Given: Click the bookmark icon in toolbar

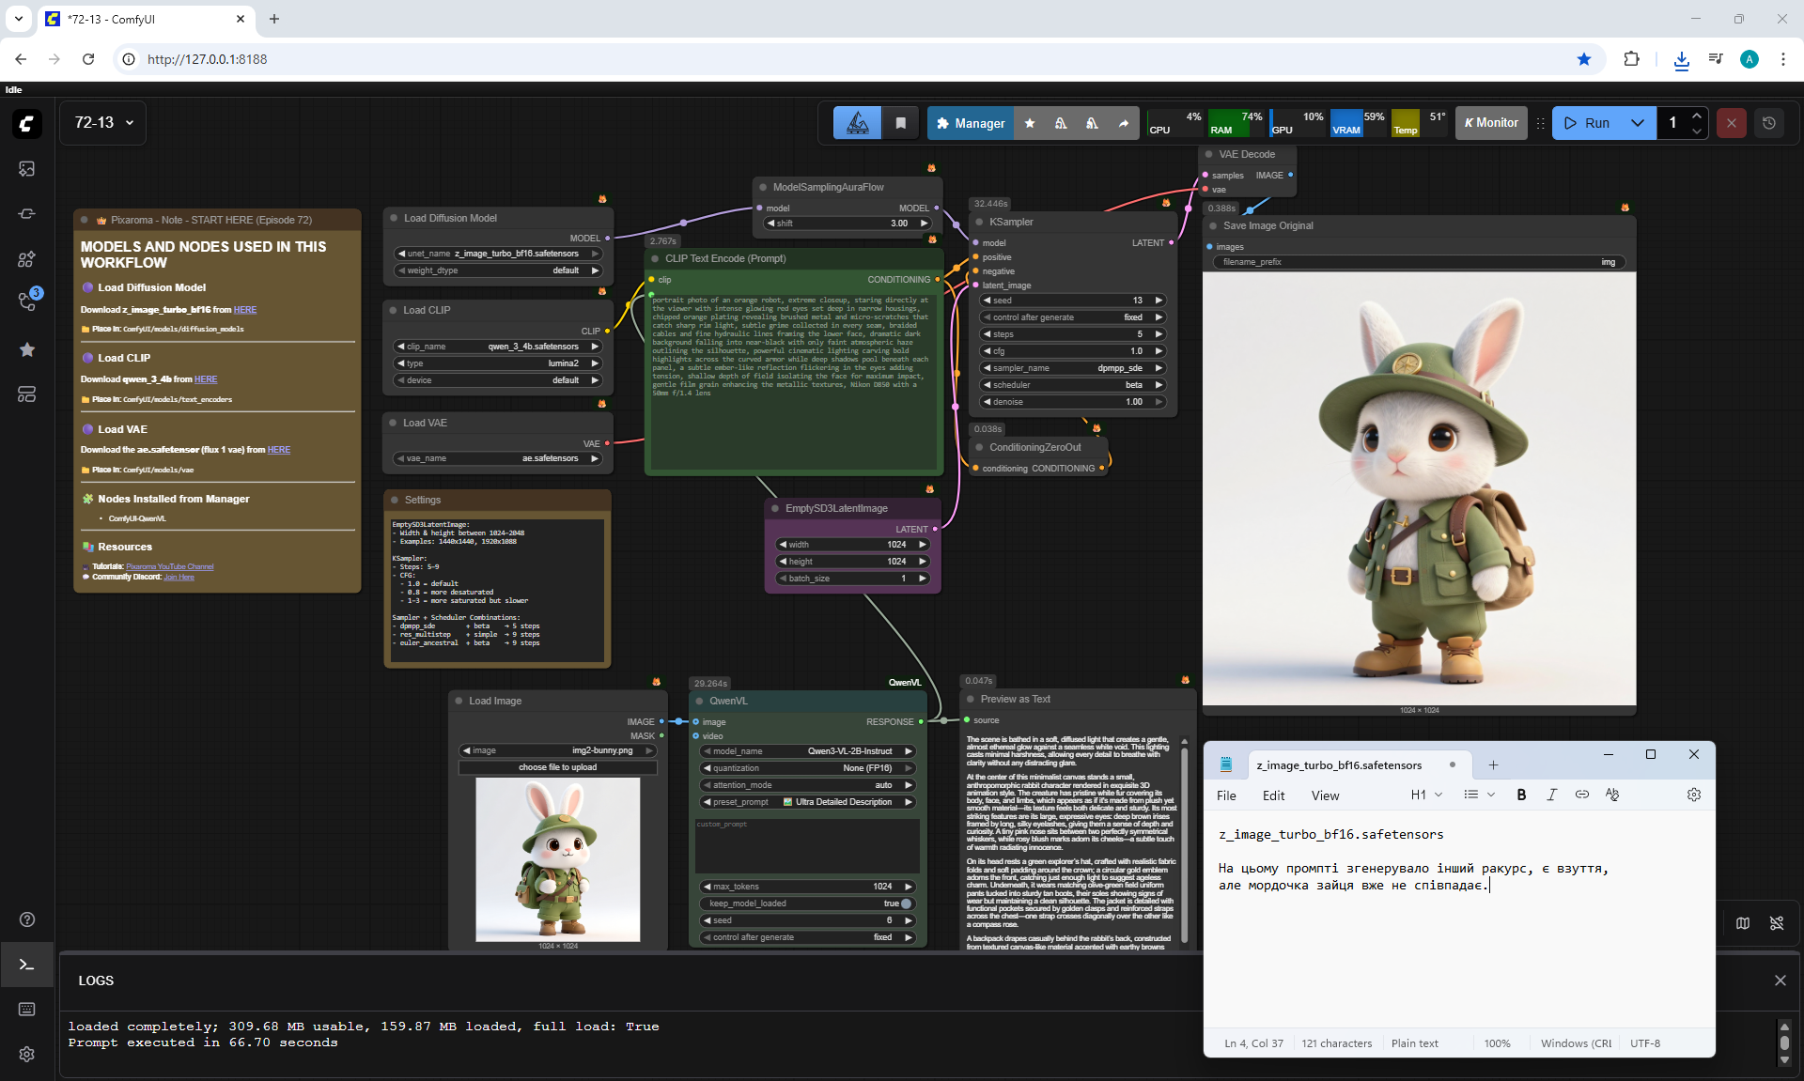Looking at the screenshot, I should (x=900, y=123).
